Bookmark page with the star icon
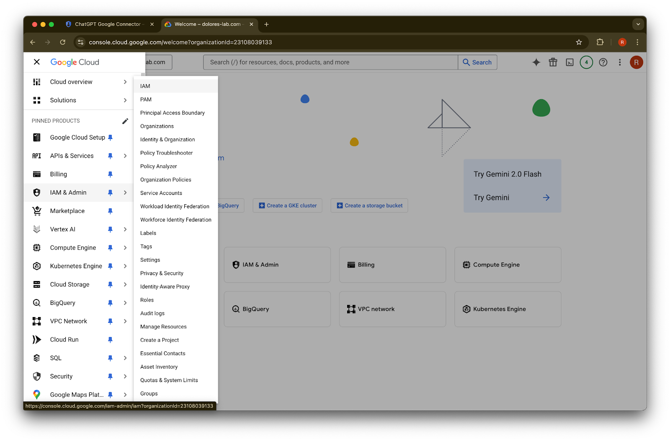Viewport: 670px width, 441px height. point(579,42)
